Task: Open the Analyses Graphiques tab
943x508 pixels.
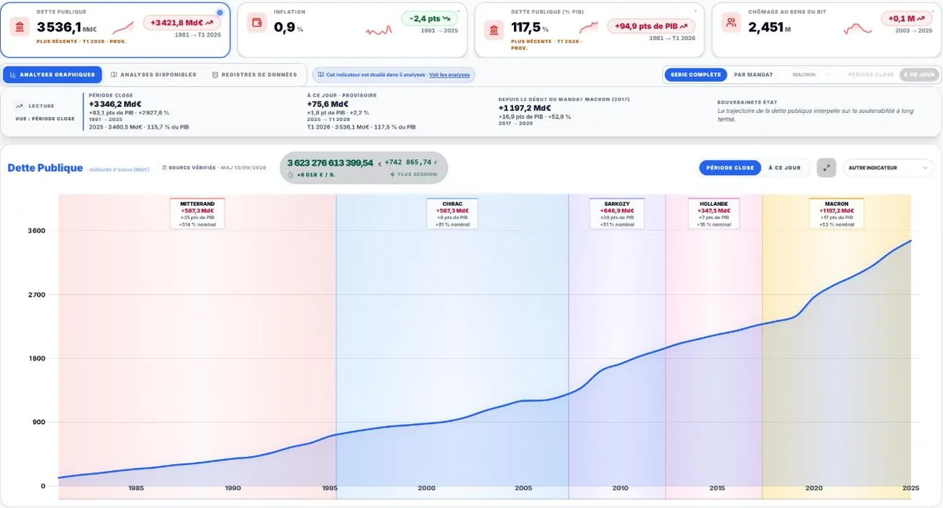Action: [53, 75]
